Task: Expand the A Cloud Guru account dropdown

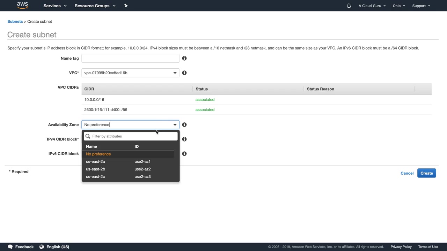Action: click(372, 6)
